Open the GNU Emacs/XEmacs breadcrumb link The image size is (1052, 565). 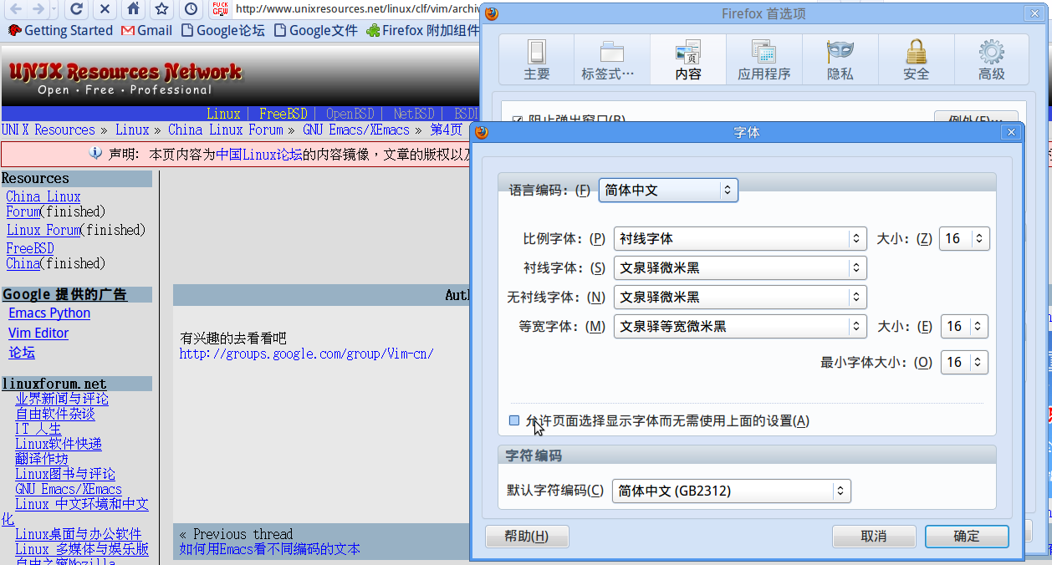356,130
